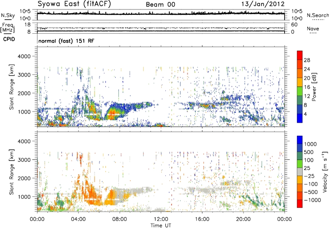Click the -25 tick on velocity colorbar
The image size is (329, 228).
click(x=309, y=176)
